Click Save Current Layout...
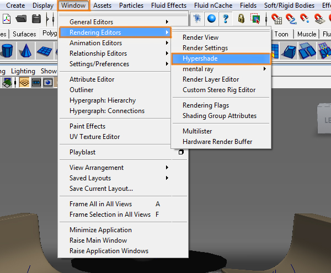 123,189
